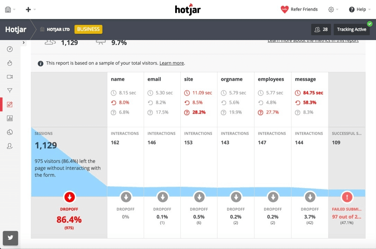Click the 27.7% employees blank value
This screenshot has width=376, height=249.
(272, 113)
